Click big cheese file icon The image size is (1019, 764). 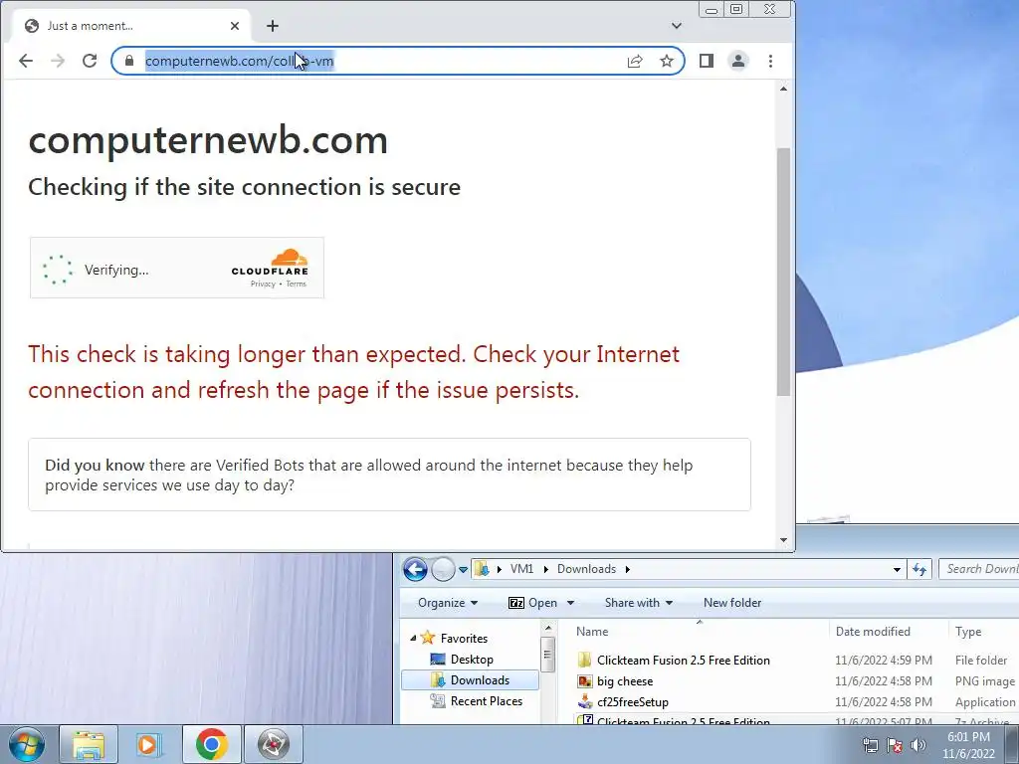(x=585, y=680)
